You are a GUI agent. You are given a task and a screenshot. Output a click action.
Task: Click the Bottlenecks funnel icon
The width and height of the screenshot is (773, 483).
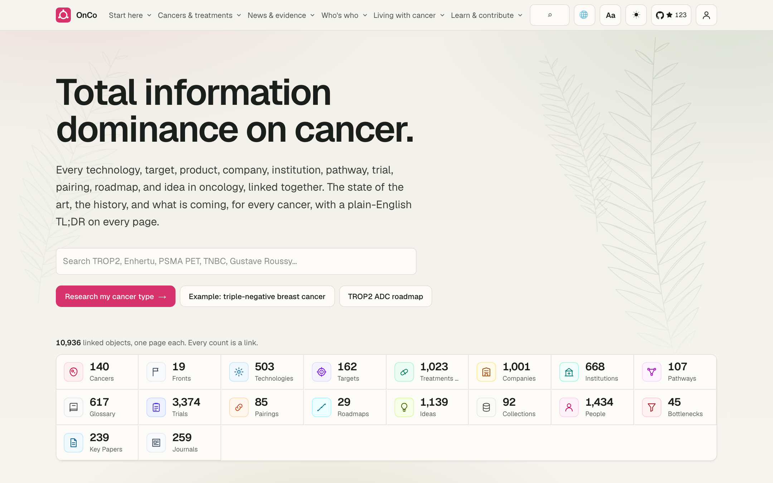(x=652, y=407)
